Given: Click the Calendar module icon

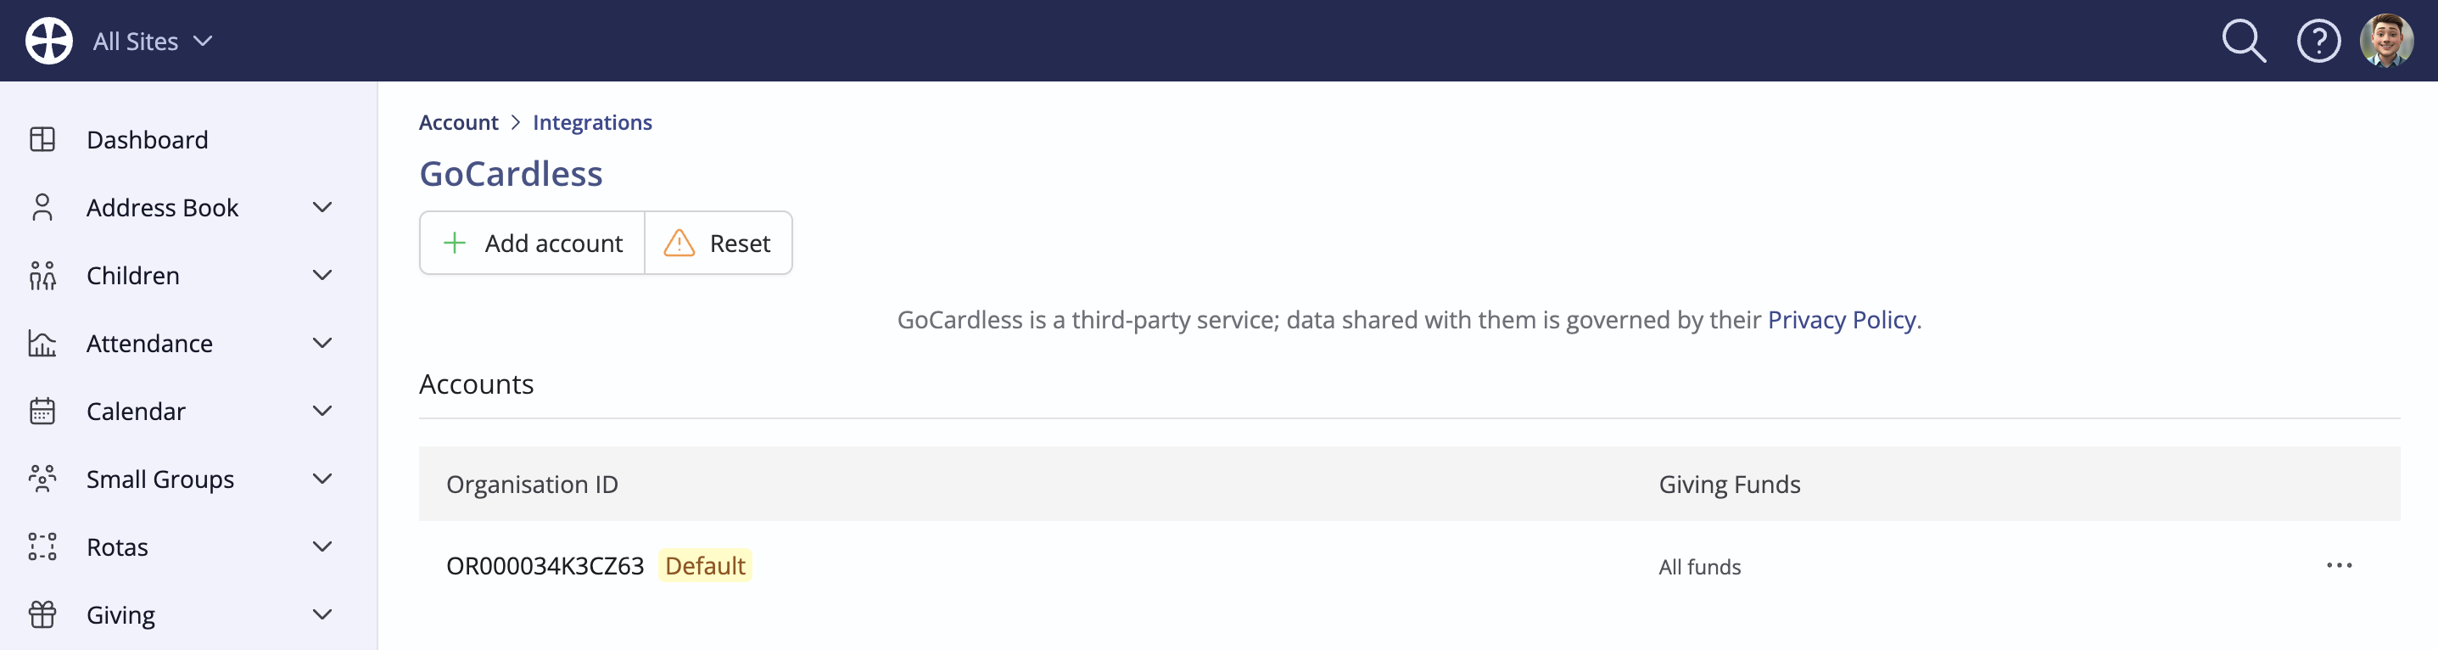Looking at the screenshot, I should click(x=42, y=412).
